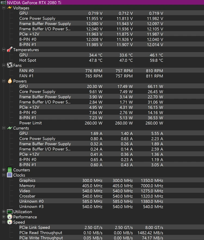Viewport: 204px width, 240px height.
Task: Click the 8.00 GT/s link speed value
Action: (x=154, y=228)
